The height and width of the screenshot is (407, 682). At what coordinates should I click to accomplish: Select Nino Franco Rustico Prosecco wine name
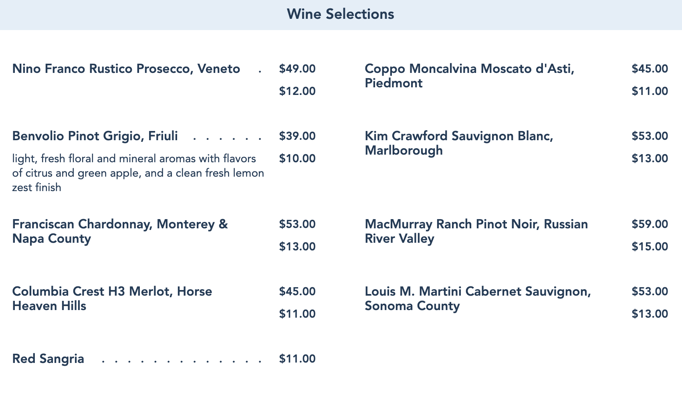(126, 69)
